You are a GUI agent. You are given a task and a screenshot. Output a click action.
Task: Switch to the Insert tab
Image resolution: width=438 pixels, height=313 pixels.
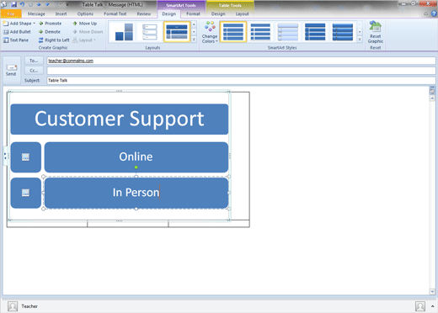click(61, 13)
